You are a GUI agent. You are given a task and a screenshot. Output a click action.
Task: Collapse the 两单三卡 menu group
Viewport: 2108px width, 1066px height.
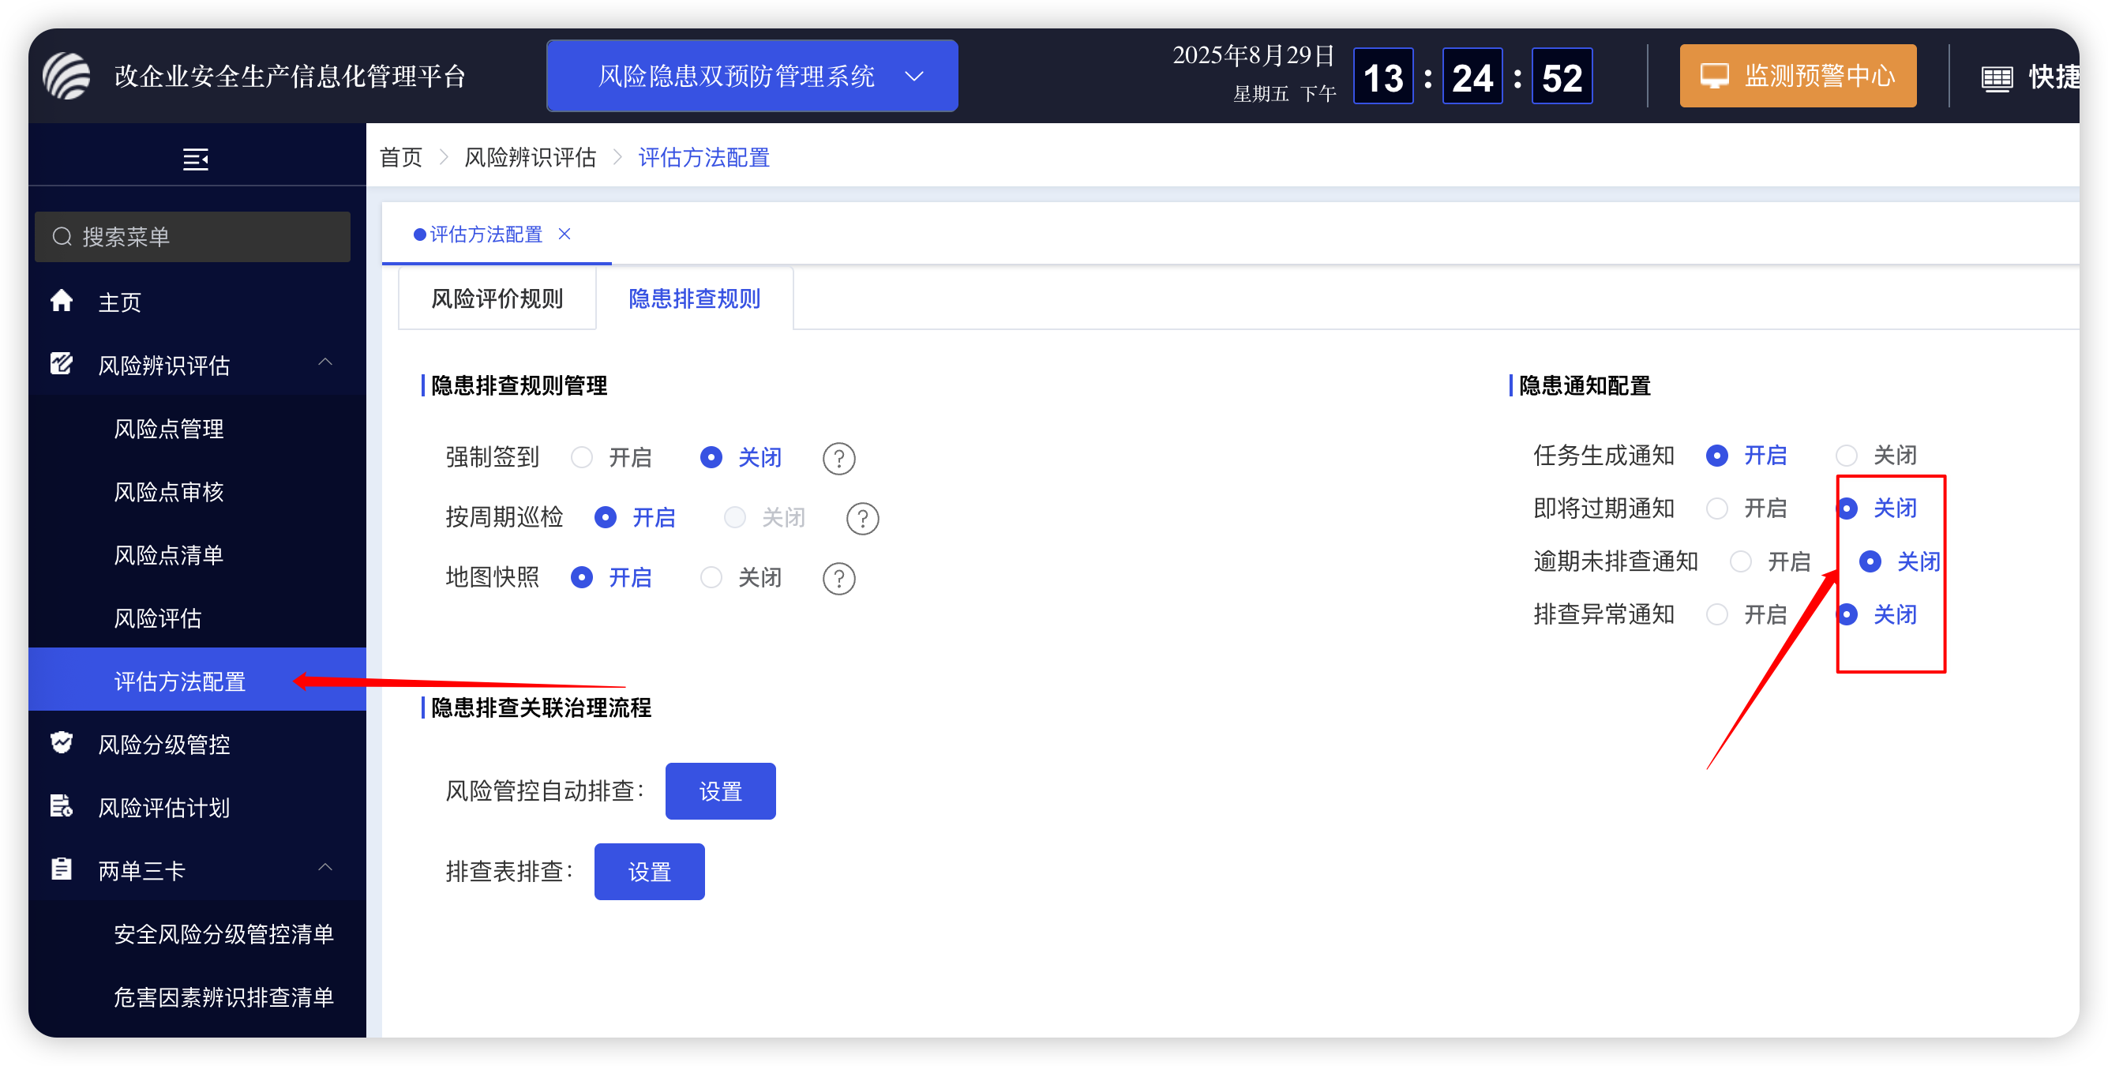pyautogui.click(x=324, y=867)
